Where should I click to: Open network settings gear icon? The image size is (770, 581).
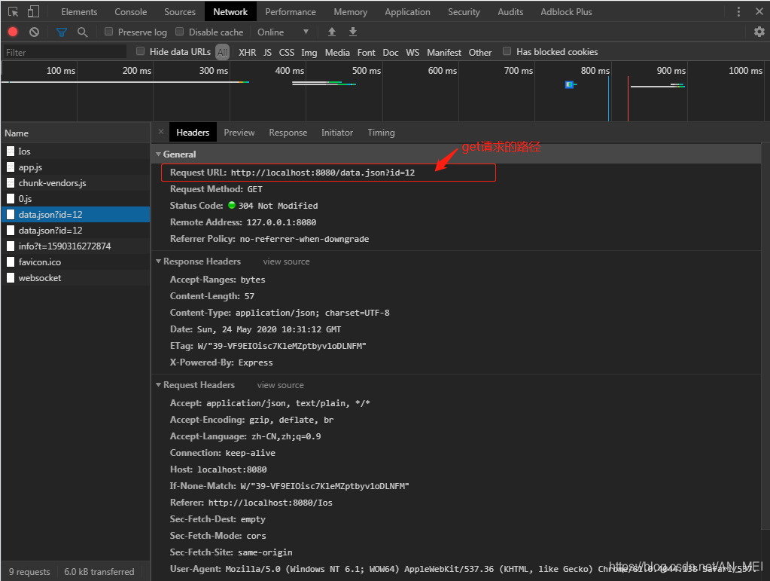pos(759,32)
